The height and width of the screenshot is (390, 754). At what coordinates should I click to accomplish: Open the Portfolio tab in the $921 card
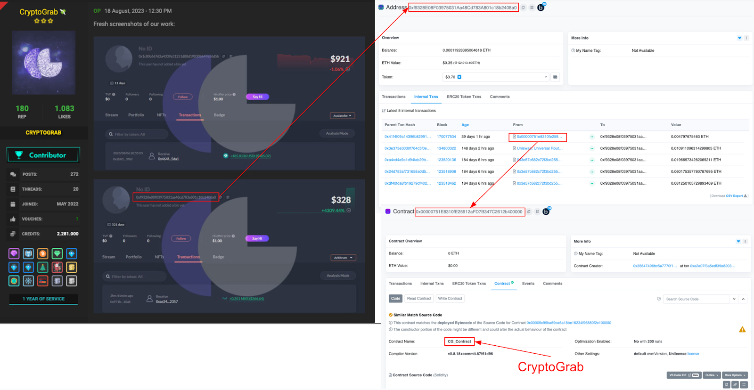pyautogui.click(x=136, y=115)
